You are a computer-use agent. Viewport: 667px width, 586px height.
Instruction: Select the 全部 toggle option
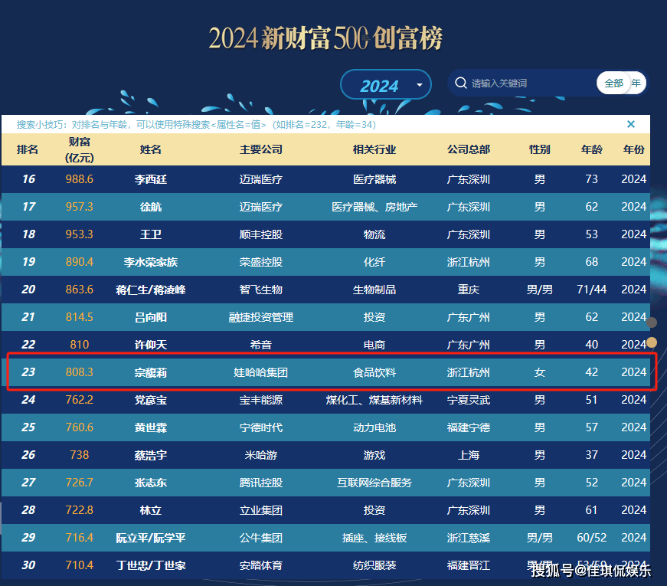(613, 83)
